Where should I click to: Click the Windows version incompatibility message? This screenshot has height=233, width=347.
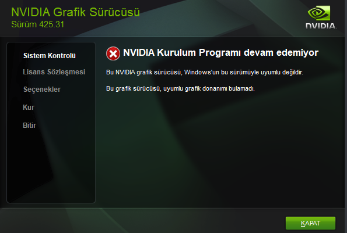tap(205, 72)
